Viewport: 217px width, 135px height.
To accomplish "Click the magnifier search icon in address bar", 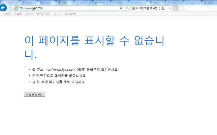I will tap(121, 8).
